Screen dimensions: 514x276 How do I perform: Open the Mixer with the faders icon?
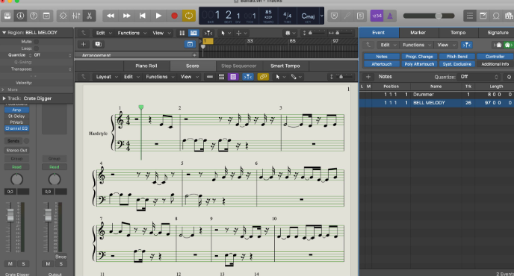[x=76, y=16]
